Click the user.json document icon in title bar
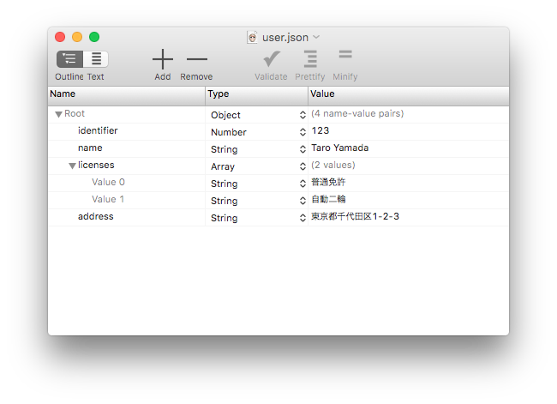This screenshot has height=404, width=557. click(253, 37)
